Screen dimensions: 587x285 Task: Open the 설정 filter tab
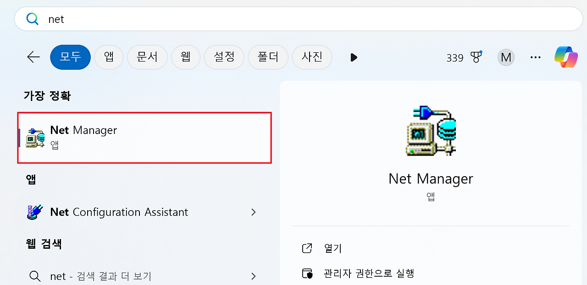tap(224, 57)
